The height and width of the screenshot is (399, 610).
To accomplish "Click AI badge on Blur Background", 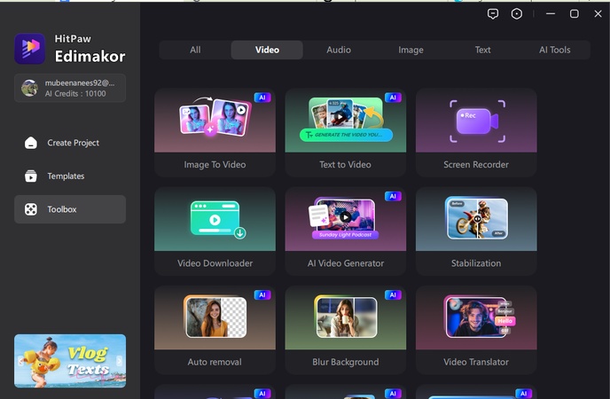I will pyautogui.click(x=393, y=294).
